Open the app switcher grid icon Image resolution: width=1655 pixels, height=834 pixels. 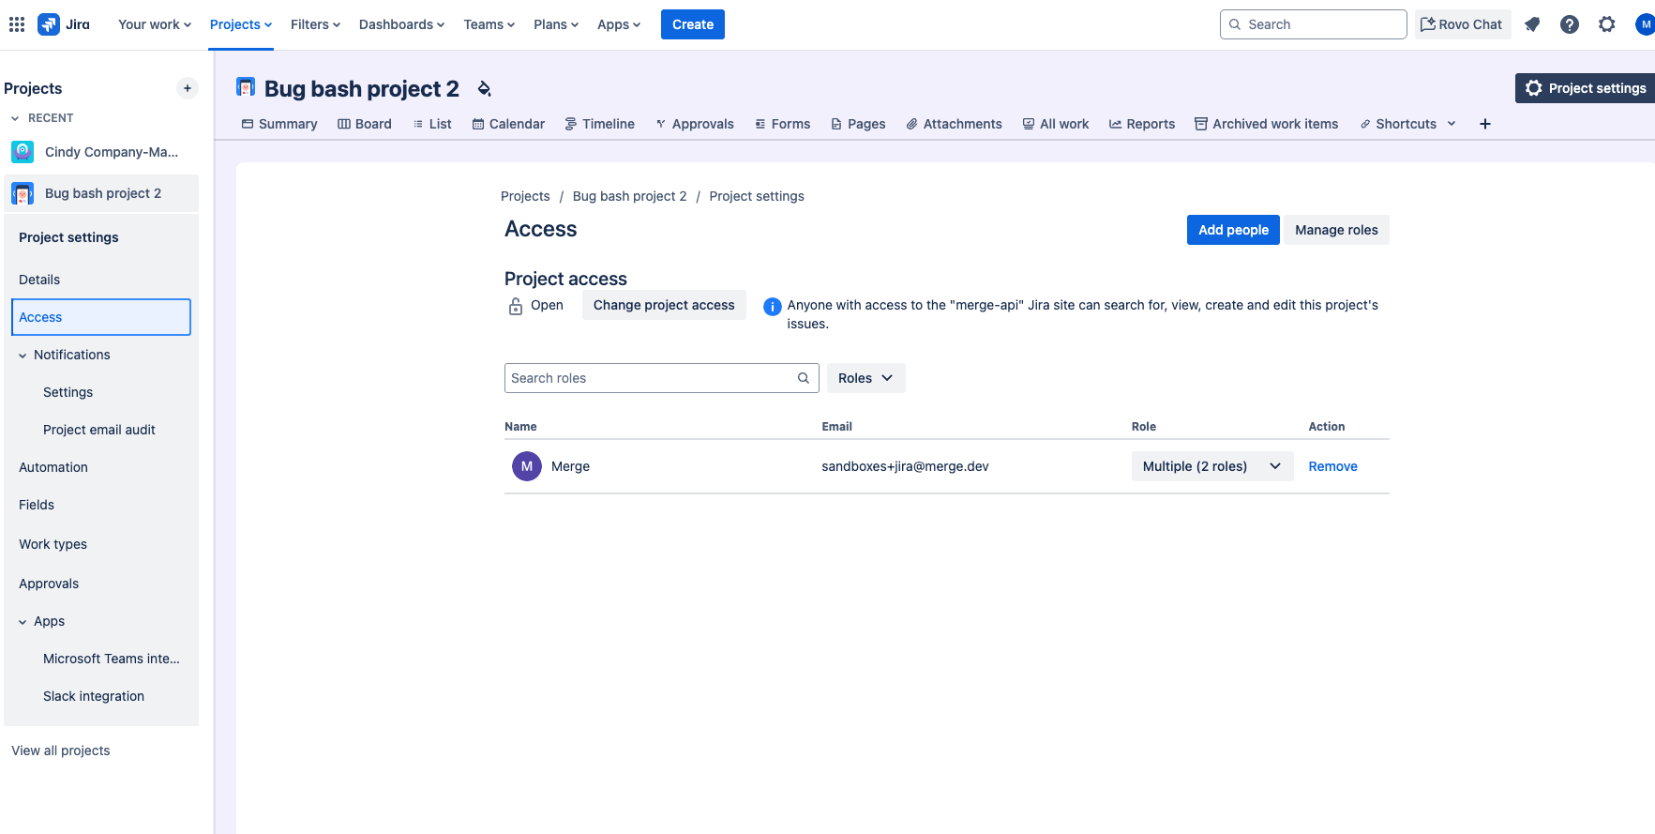[x=17, y=24]
